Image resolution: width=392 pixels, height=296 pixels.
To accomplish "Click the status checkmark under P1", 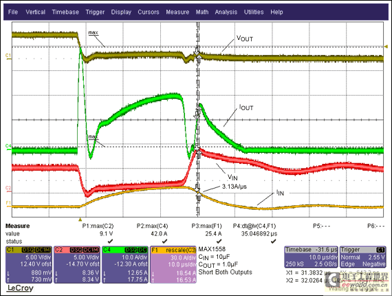I will (x=110, y=242).
